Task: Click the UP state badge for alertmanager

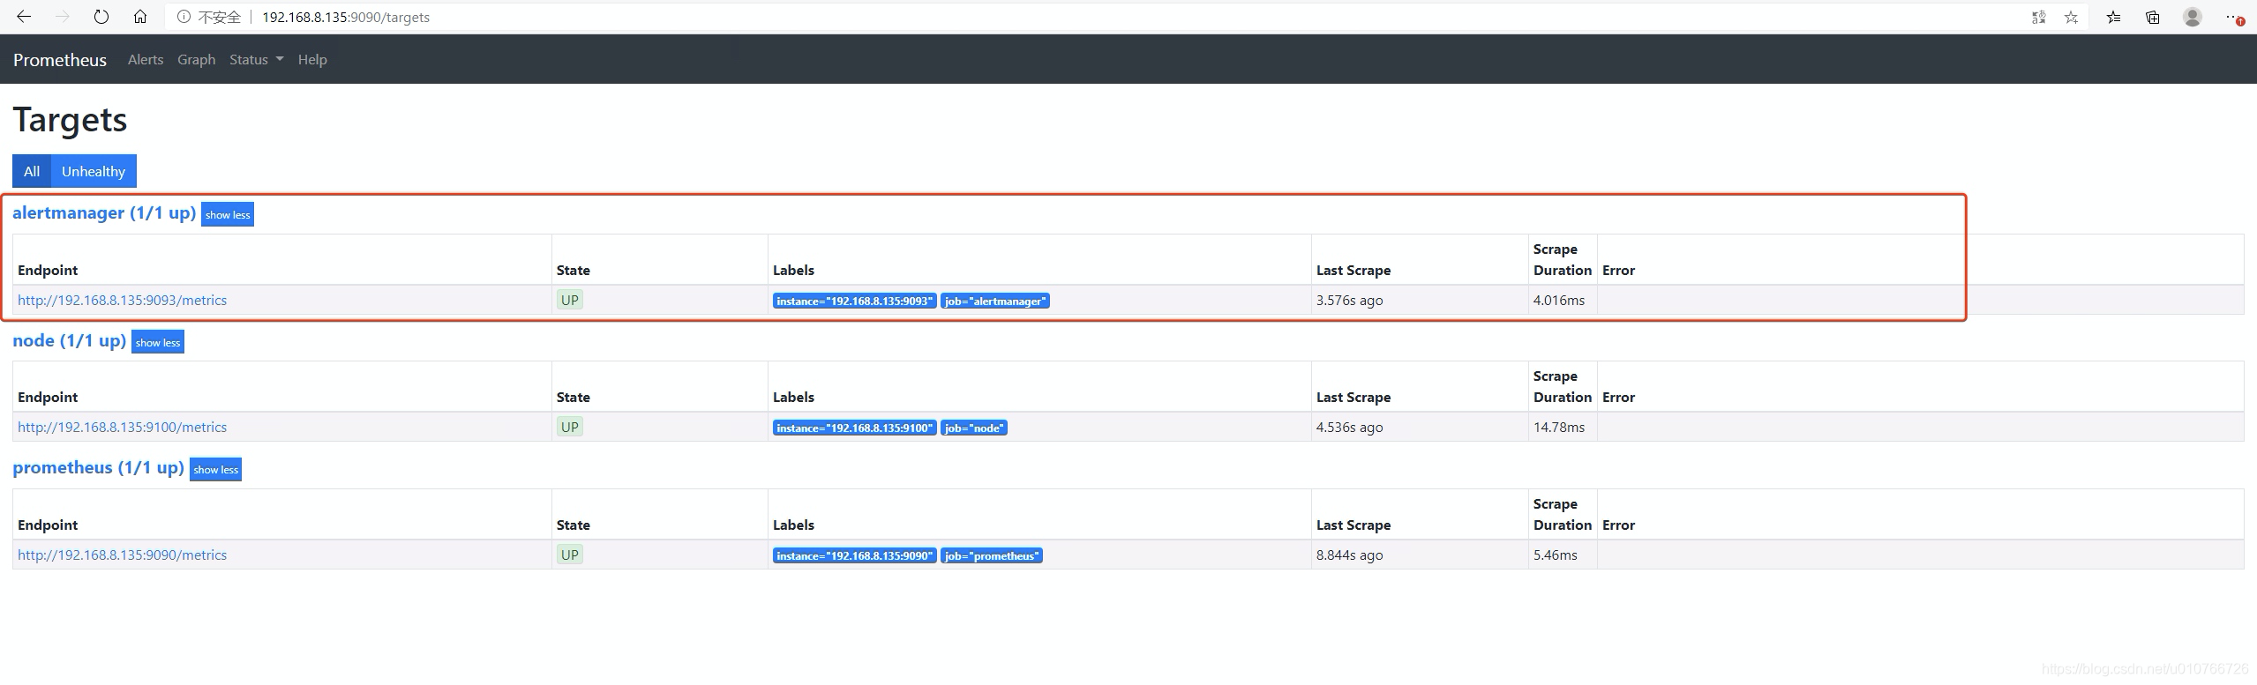Action: pyautogui.click(x=570, y=300)
